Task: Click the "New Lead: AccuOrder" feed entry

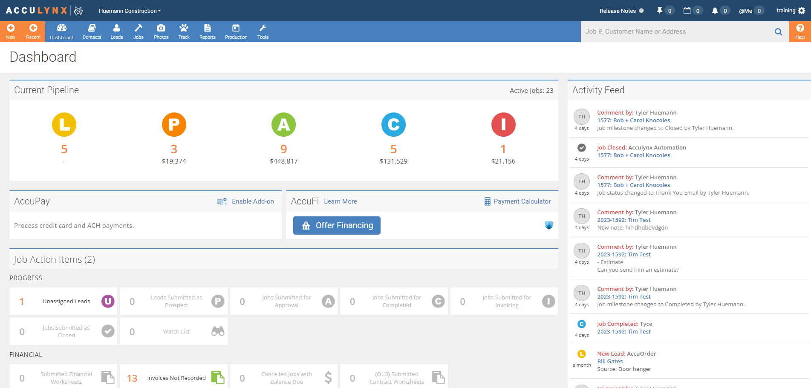Action: (x=626, y=354)
